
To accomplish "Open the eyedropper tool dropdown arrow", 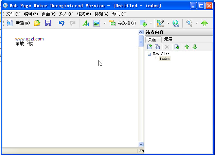I will point(168,23).
